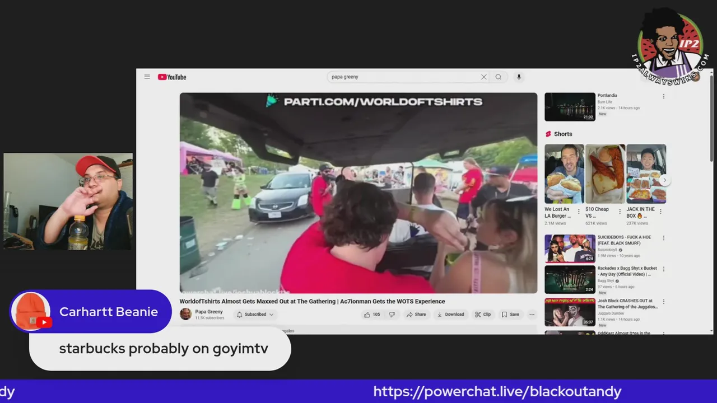Open 'Josh Block CRASHES OUT' title link
717x403 pixels.
click(628, 304)
